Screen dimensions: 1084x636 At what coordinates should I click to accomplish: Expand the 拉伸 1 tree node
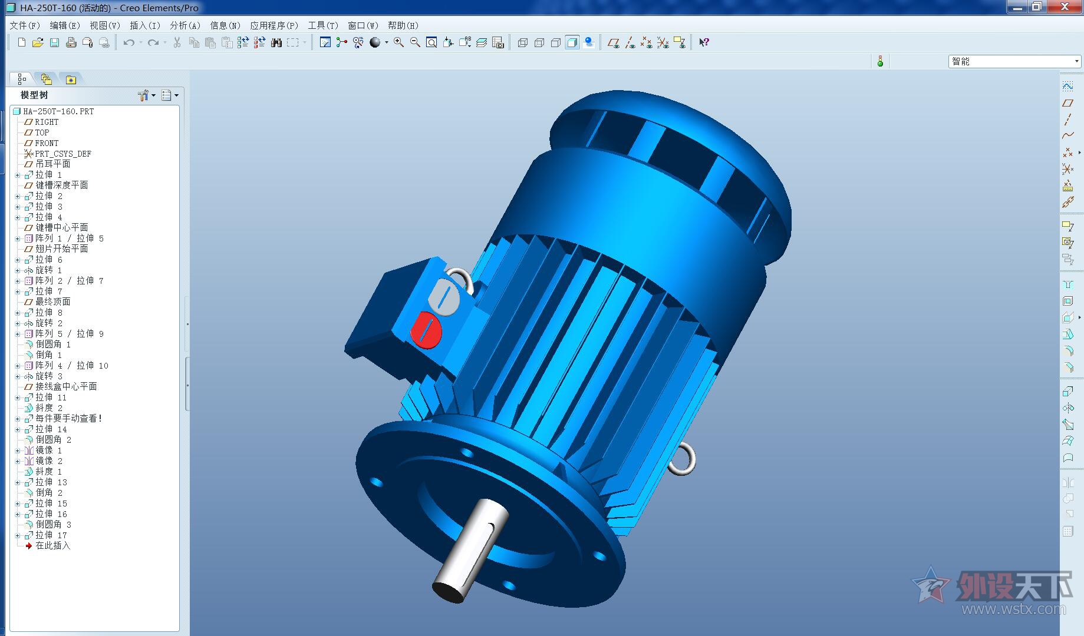[x=18, y=175]
